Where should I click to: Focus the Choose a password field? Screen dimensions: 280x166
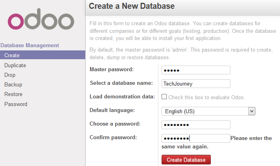pyautogui.click(x=196, y=125)
